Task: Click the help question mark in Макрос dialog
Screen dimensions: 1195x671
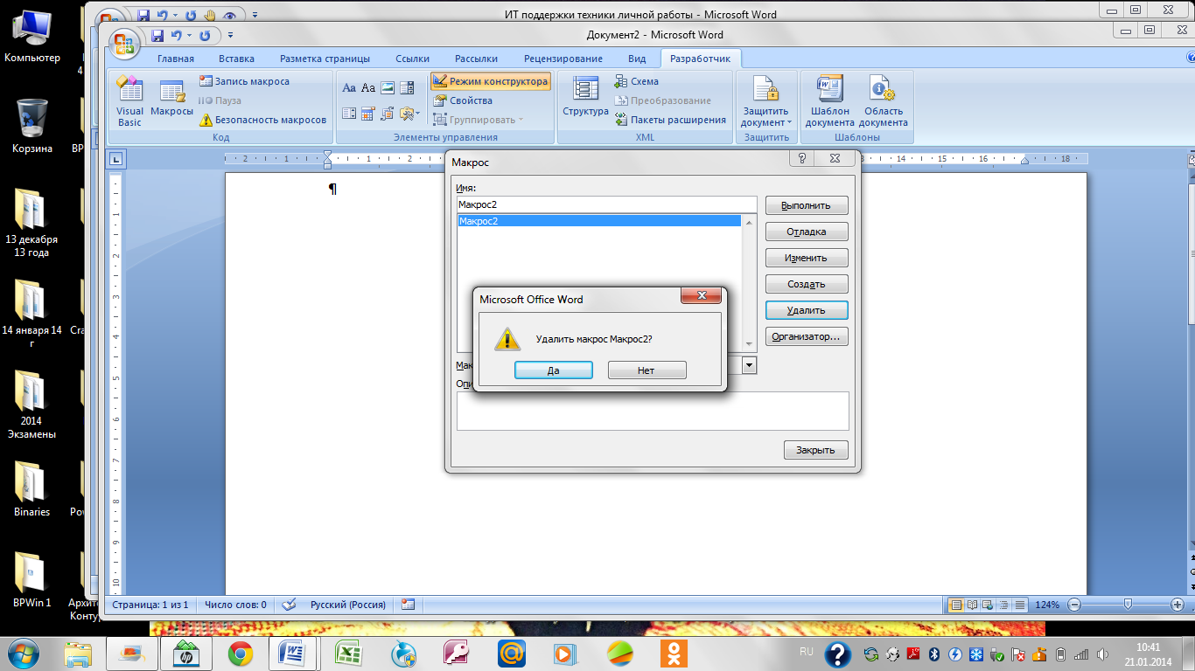Action: point(800,158)
